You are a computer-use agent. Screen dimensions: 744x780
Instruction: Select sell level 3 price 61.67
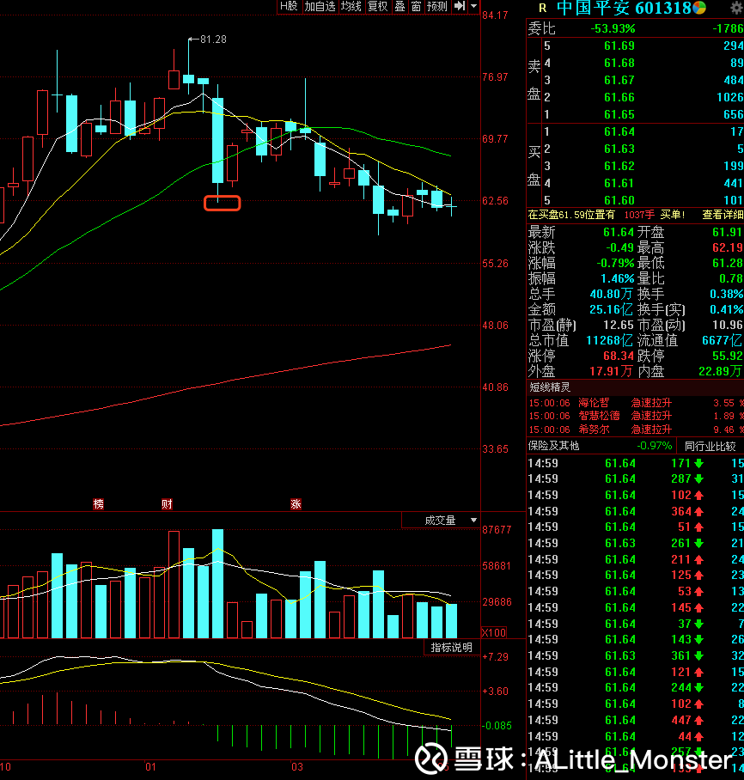(619, 80)
